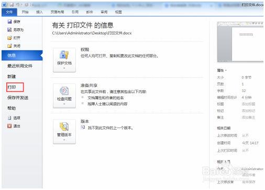The height and width of the screenshot is (190, 265).
Task: Expand the Check for Issues (检查问题) dropdown
Action: pos(64,96)
